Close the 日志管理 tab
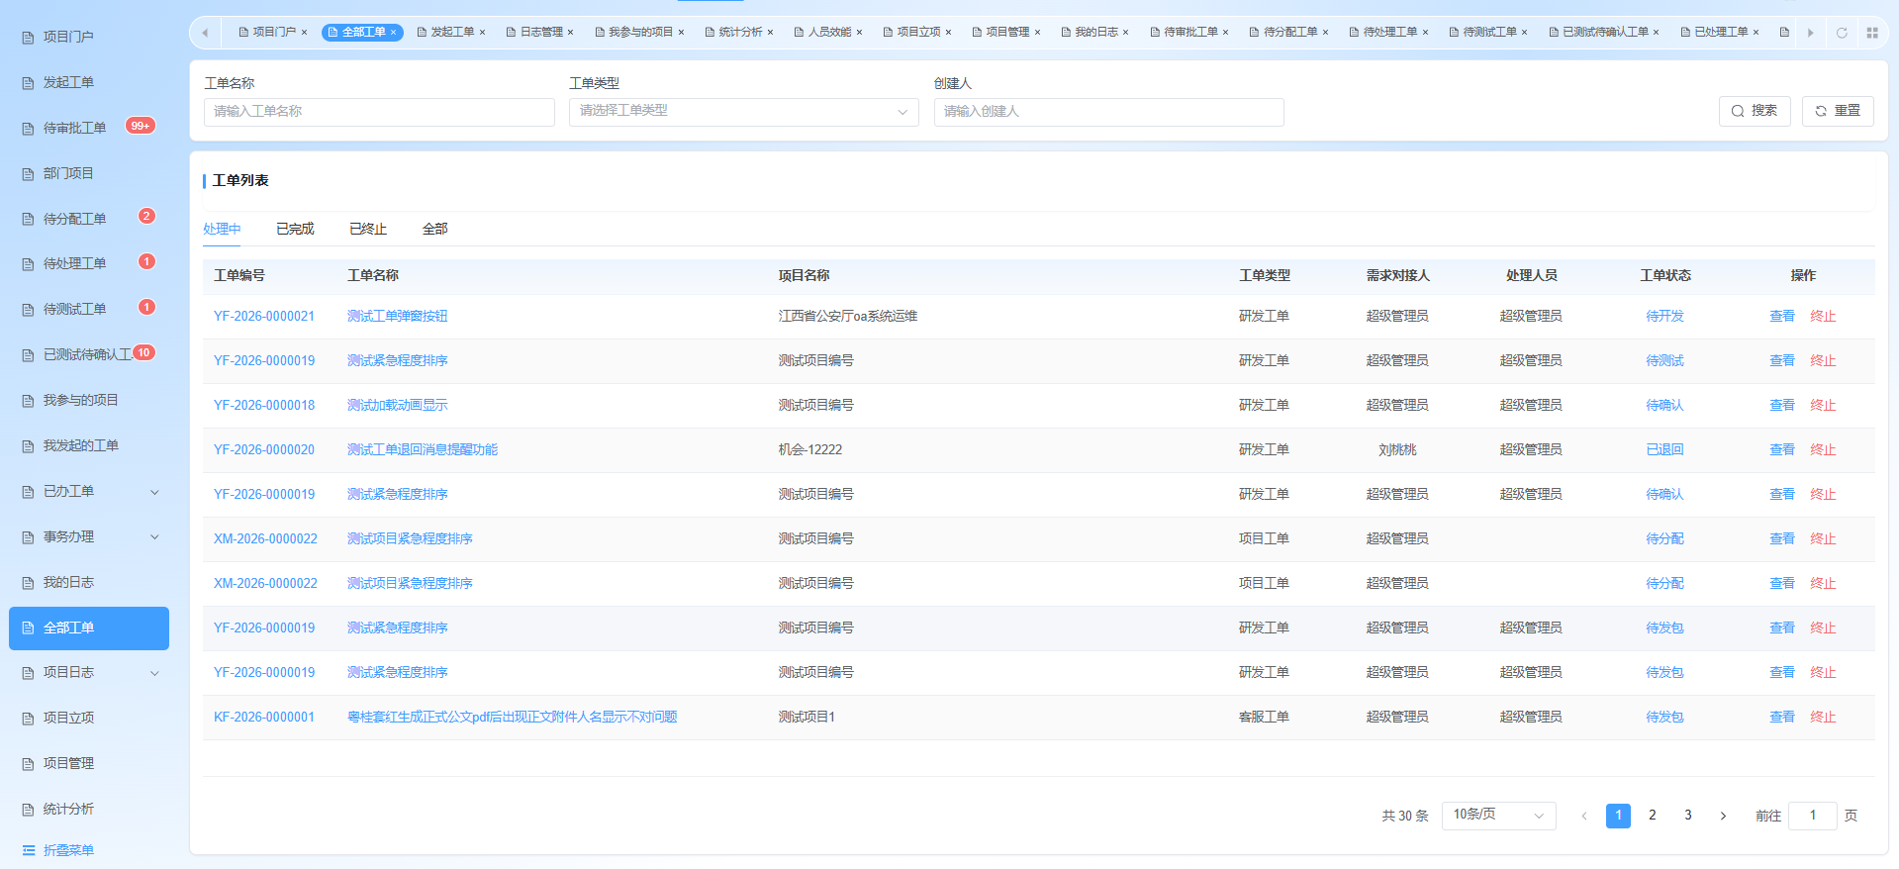 click(570, 33)
